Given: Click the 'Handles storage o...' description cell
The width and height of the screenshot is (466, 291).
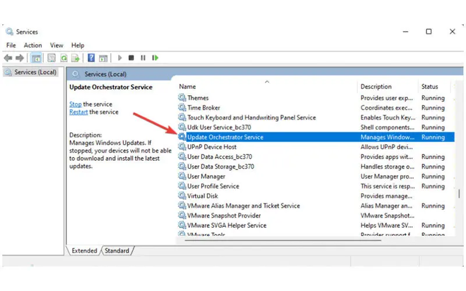Looking at the screenshot, I should pos(387,166).
